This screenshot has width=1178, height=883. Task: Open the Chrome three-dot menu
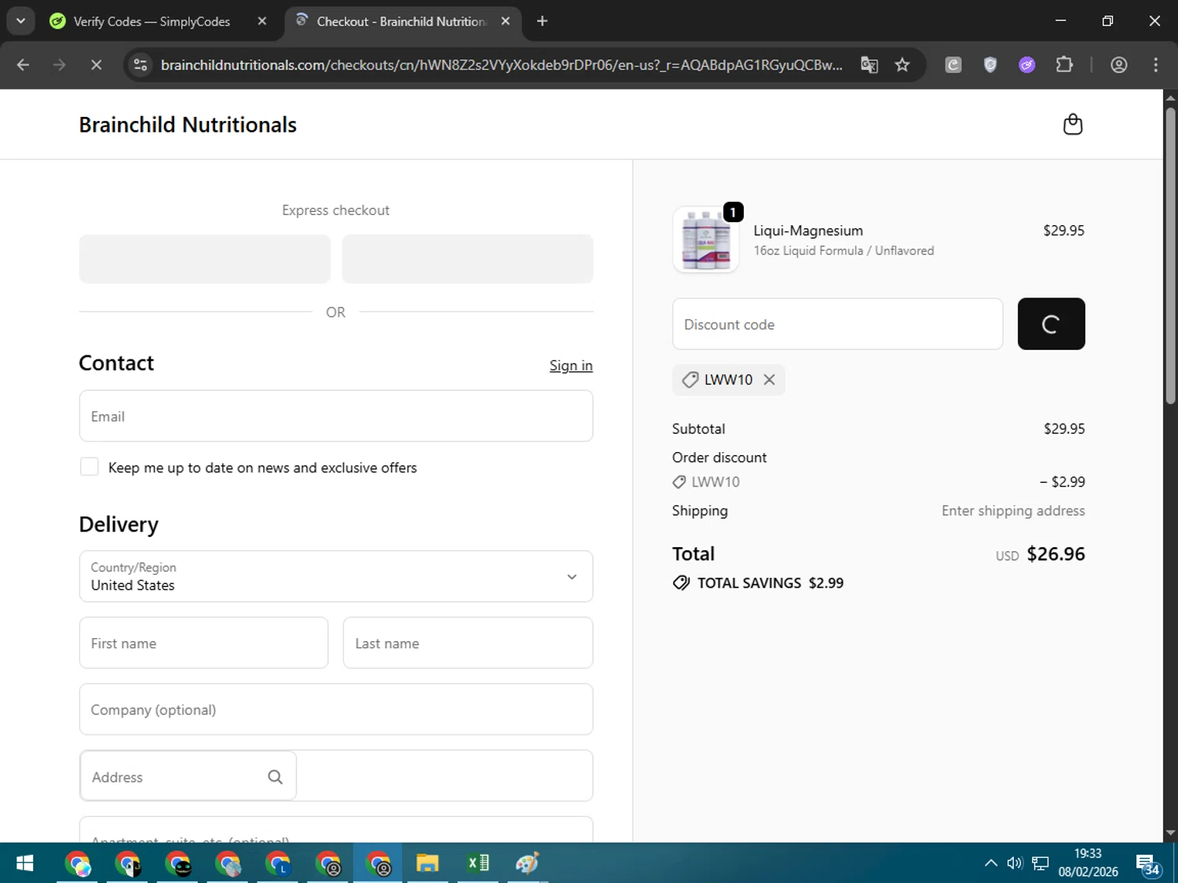(x=1155, y=65)
